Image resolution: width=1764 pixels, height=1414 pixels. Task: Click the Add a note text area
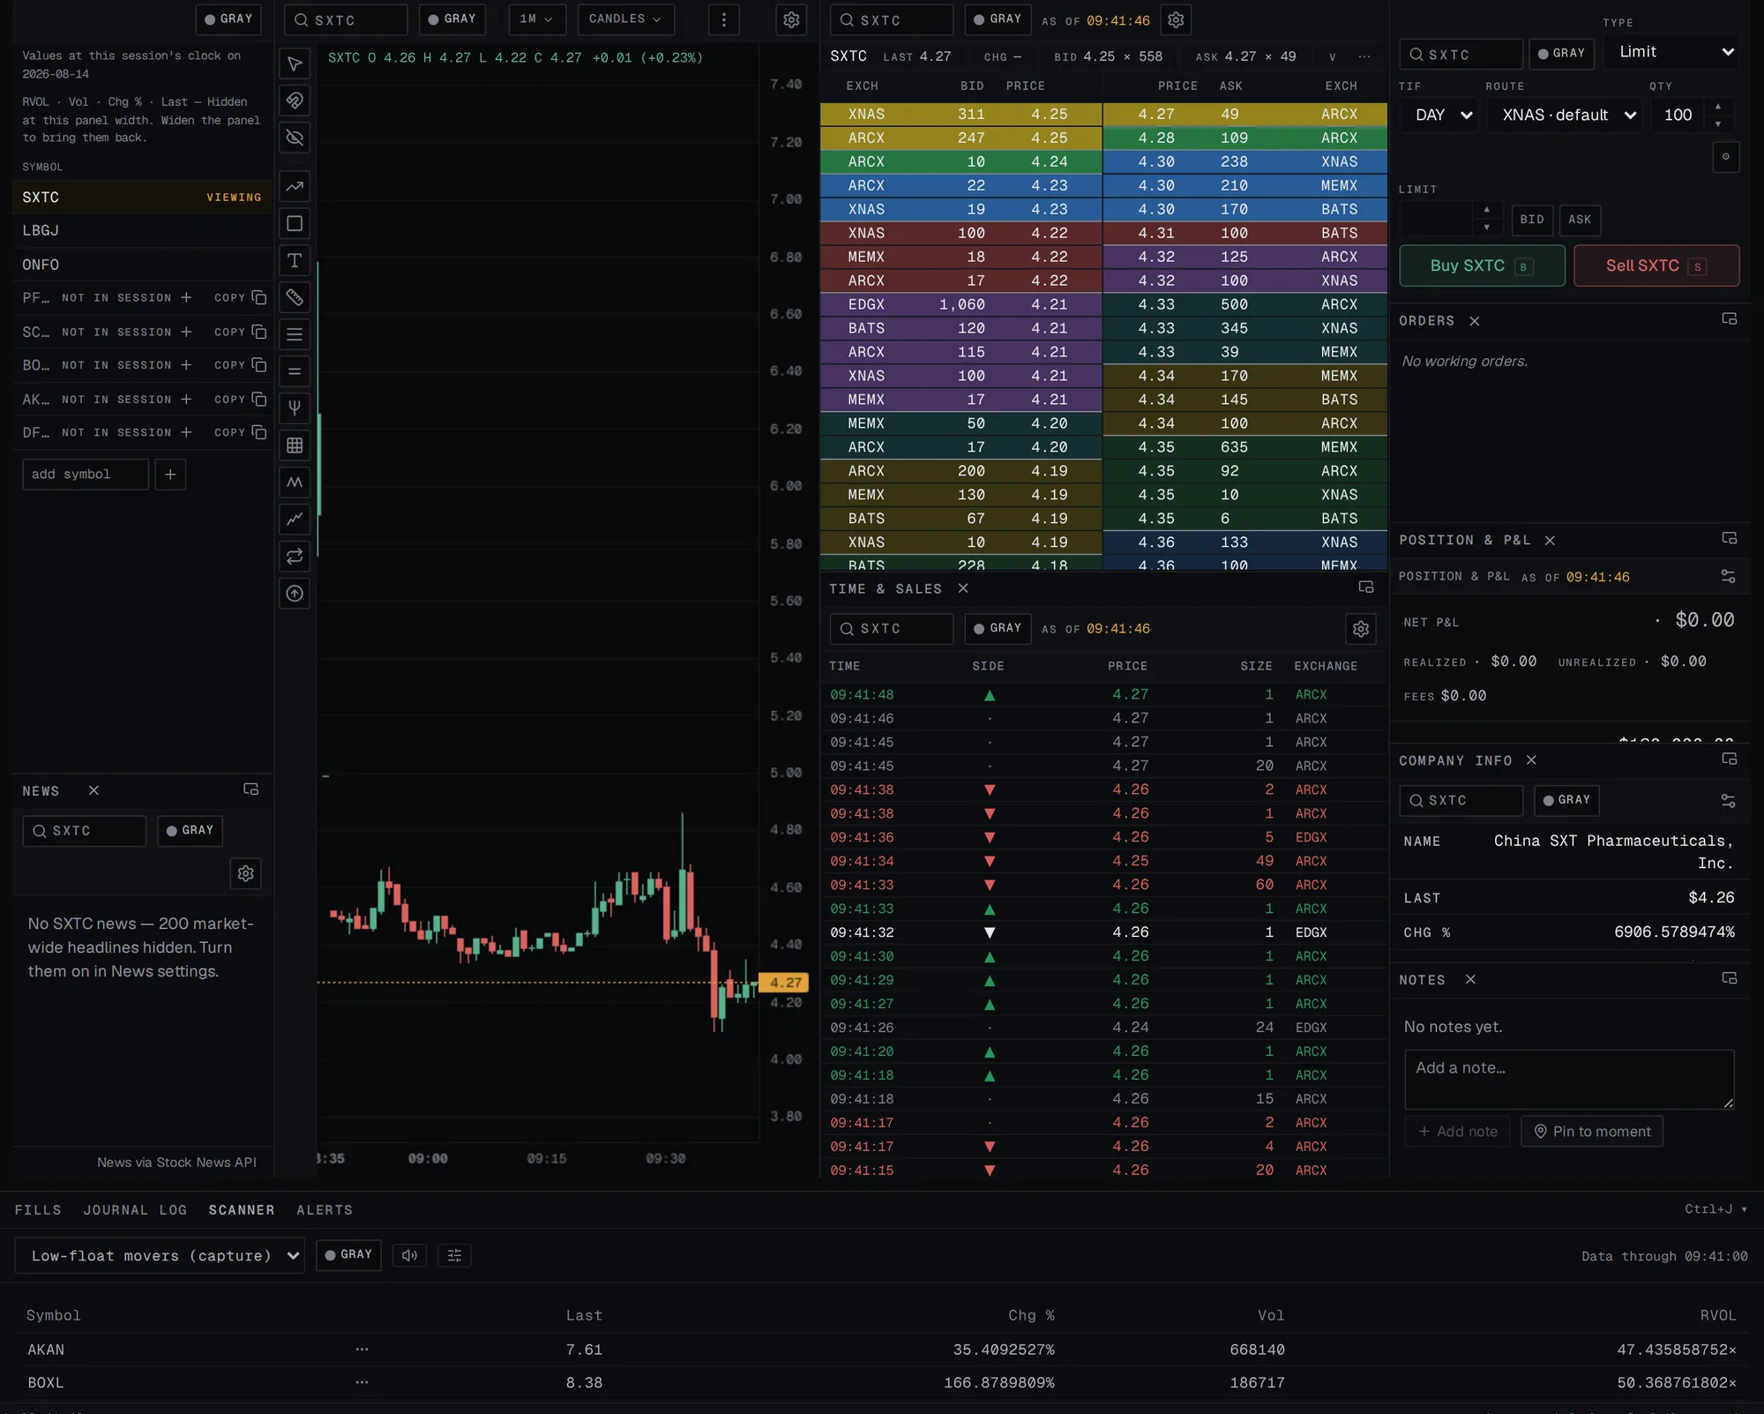tap(1569, 1079)
